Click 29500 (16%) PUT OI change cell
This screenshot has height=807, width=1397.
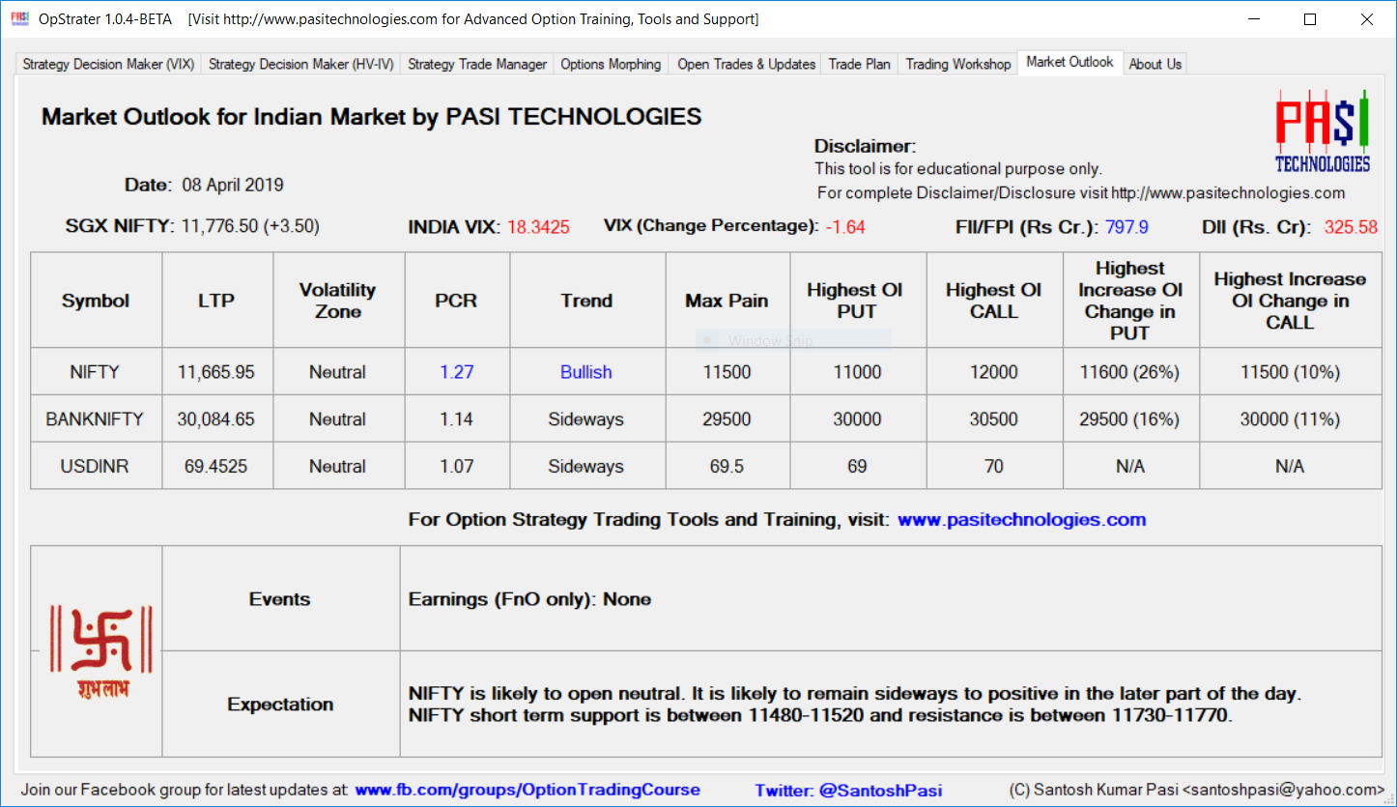point(1130,419)
